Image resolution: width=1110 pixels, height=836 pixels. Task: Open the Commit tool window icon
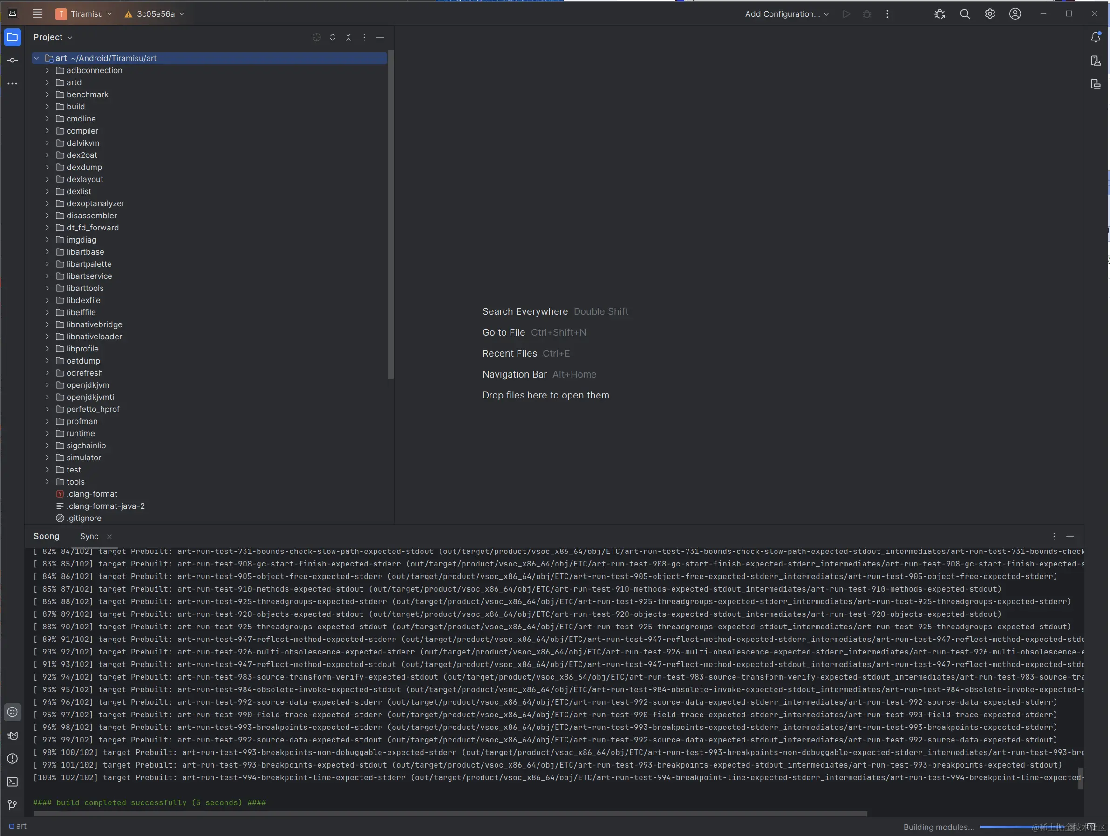[13, 60]
